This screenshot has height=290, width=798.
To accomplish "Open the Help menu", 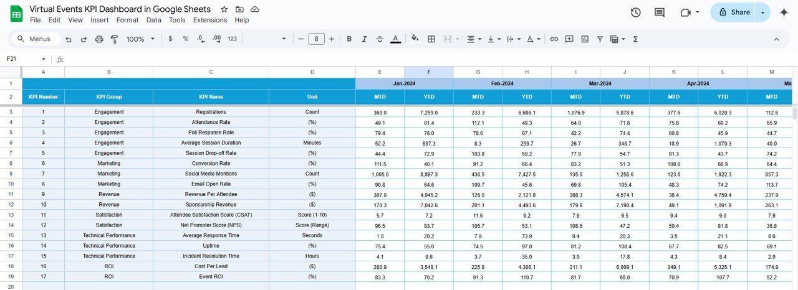I will coord(242,20).
